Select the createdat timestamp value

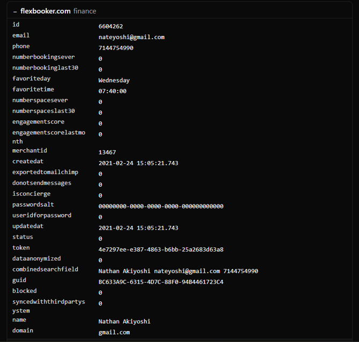[x=138, y=163]
